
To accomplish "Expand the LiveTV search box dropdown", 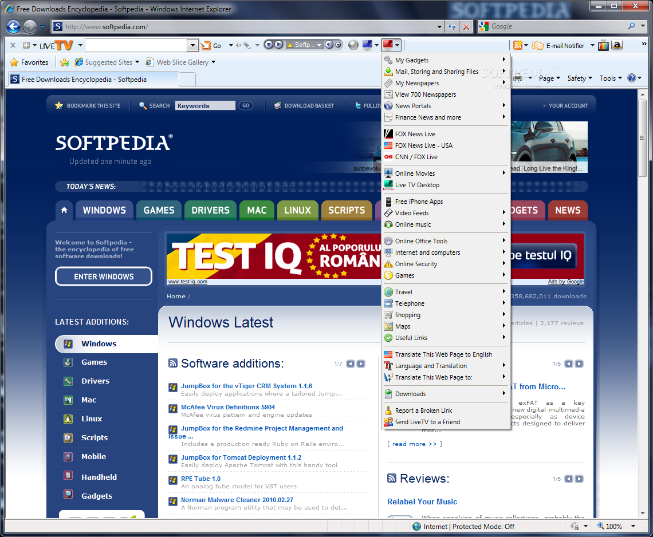I will (192, 45).
